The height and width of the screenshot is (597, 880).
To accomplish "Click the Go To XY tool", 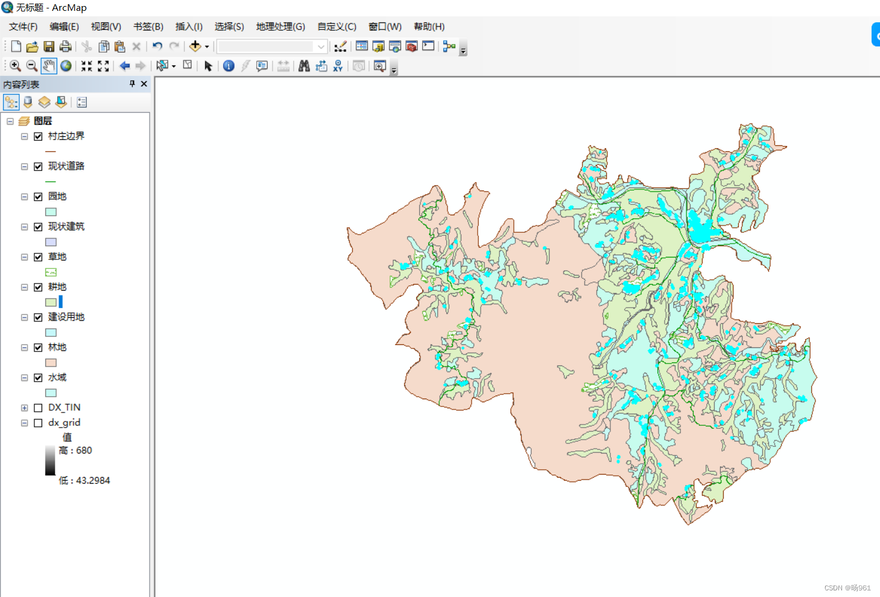I will point(338,66).
